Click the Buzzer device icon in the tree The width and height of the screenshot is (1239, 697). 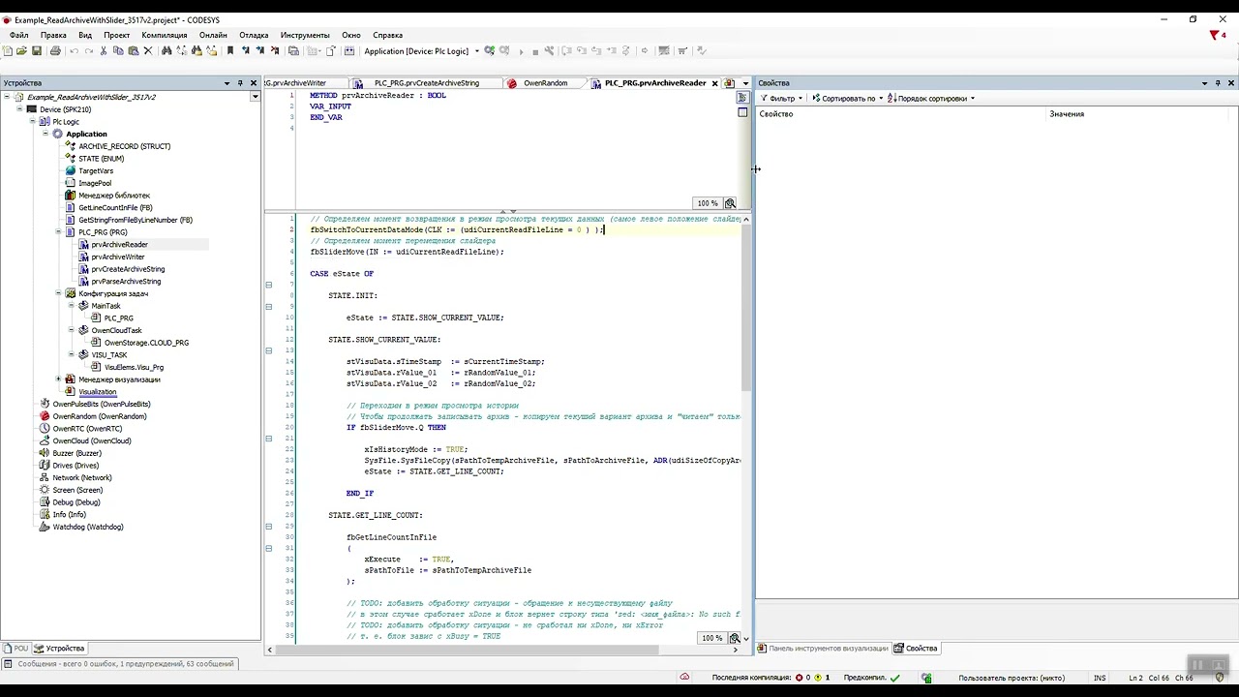pyautogui.click(x=45, y=453)
